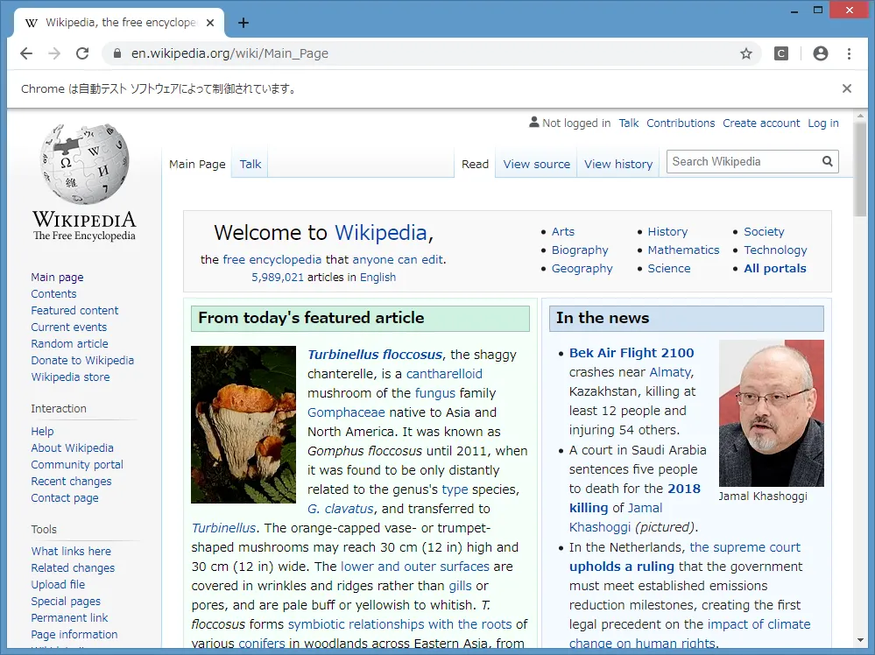
Task: Open the Log in link
Action: click(822, 123)
